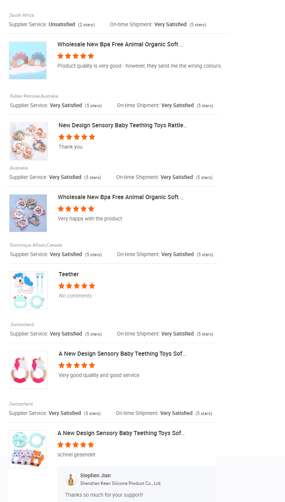Open thumbnail beside "Very happy with the product"
Image resolution: width=285 pixels, height=502 pixels.
[x=28, y=213]
